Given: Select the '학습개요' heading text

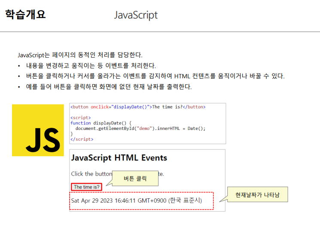Looking at the screenshot, I should (x=25, y=15).
